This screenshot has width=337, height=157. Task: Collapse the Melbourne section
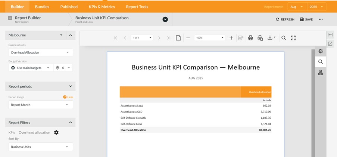point(71,35)
